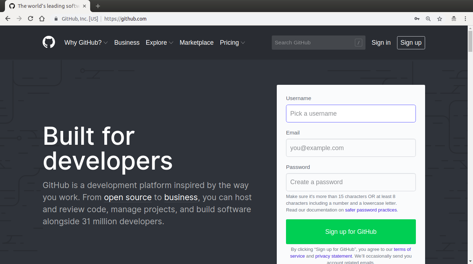This screenshot has height=264, width=473.
Task: Expand the Pricing dropdown
Action: coord(232,43)
